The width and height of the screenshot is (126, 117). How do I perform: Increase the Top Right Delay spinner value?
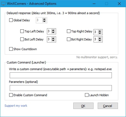pyautogui.click(x=100, y=31)
